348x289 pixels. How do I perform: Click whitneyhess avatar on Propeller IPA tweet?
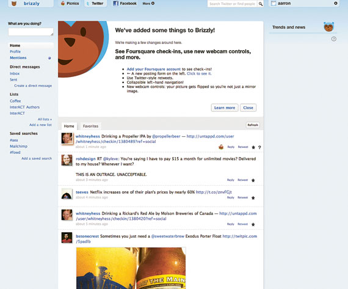point(67,139)
